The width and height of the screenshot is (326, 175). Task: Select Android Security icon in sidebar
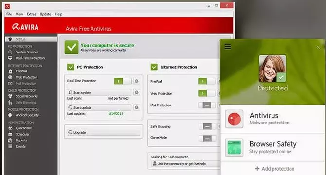(x=10, y=115)
